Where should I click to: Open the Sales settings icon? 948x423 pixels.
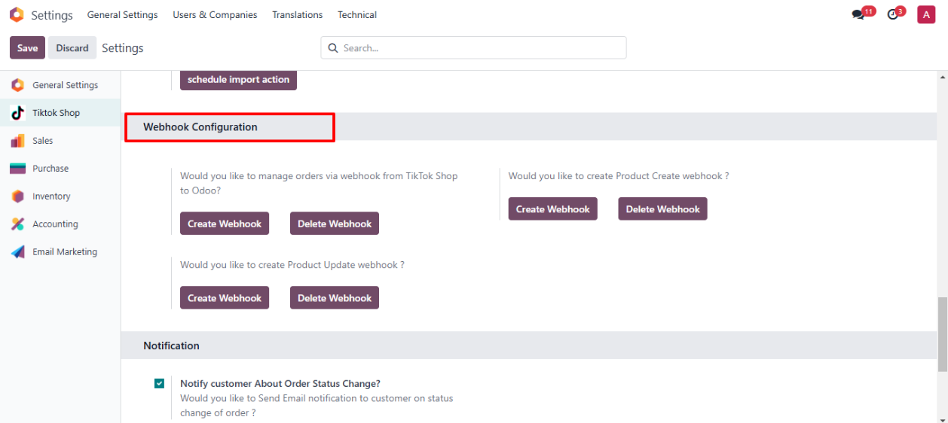pos(17,141)
